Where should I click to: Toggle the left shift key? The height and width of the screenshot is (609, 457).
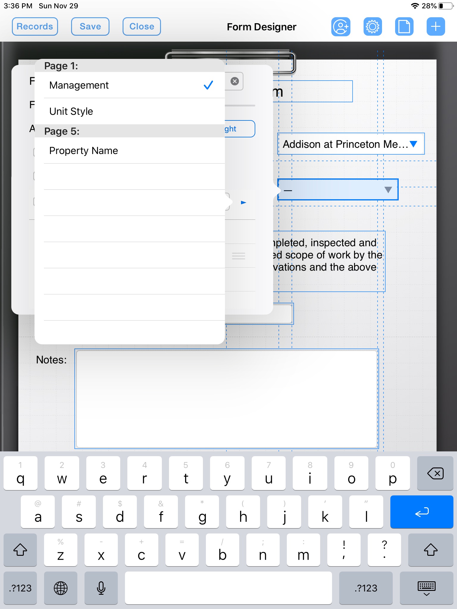pos(20,550)
